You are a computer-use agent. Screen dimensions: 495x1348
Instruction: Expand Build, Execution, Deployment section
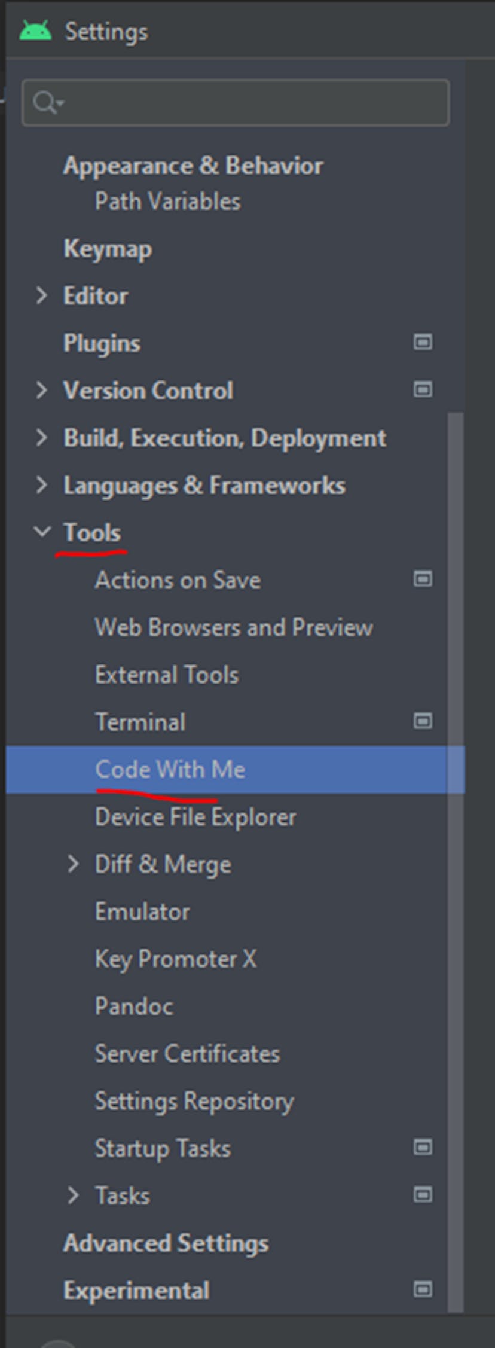41,437
